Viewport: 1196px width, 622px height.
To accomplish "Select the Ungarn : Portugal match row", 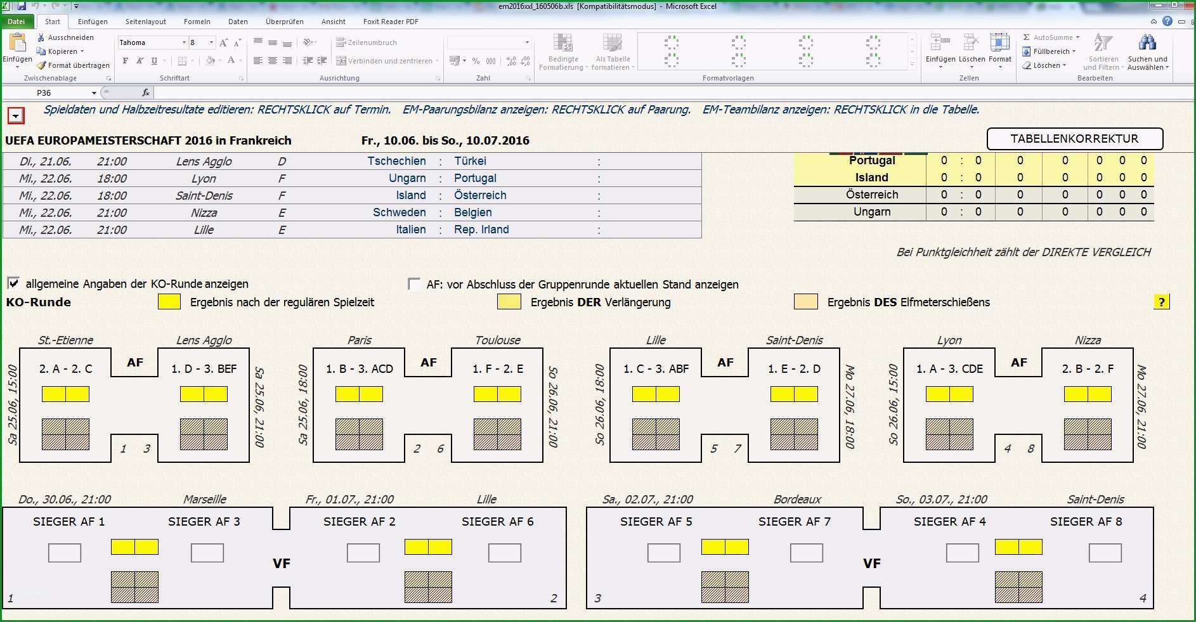I will (x=352, y=178).
